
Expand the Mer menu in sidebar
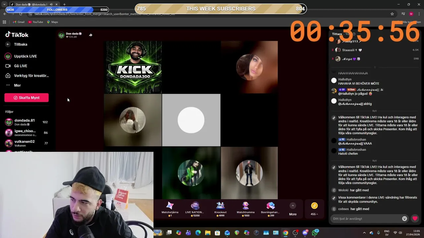13,85
